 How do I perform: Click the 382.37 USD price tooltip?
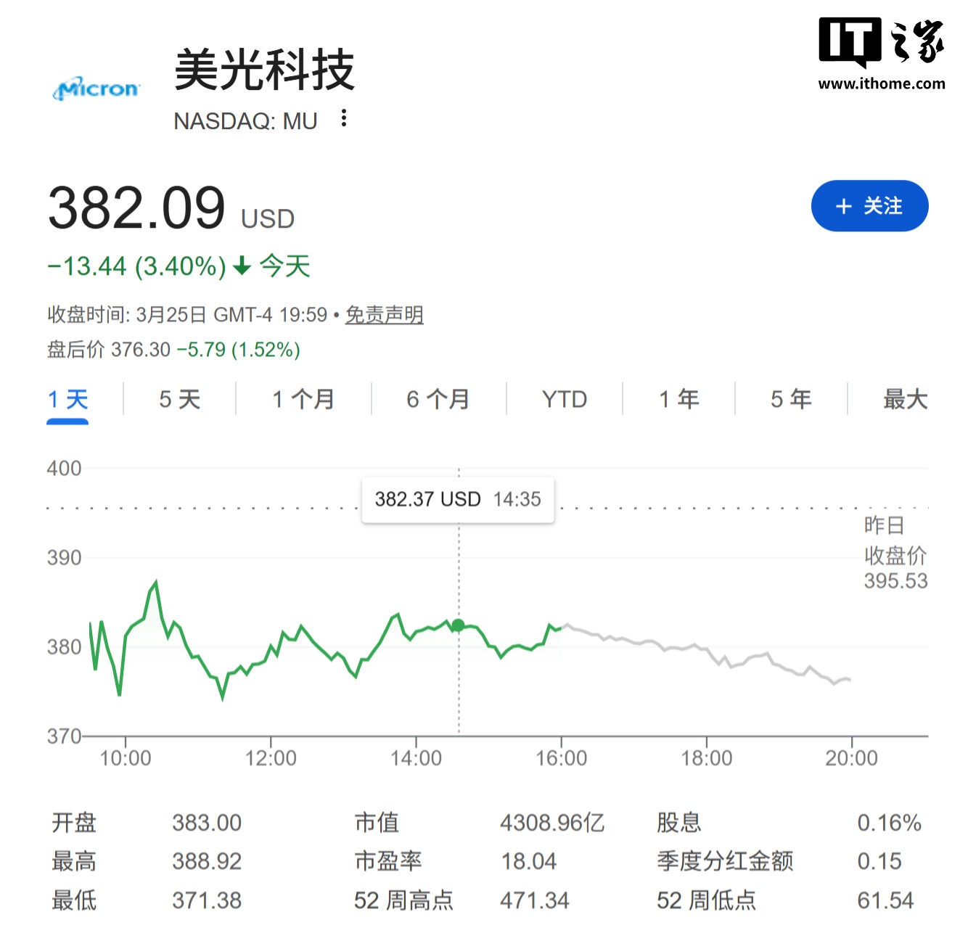click(457, 499)
